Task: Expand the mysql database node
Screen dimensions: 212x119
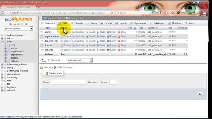Action: tap(2, 68)
